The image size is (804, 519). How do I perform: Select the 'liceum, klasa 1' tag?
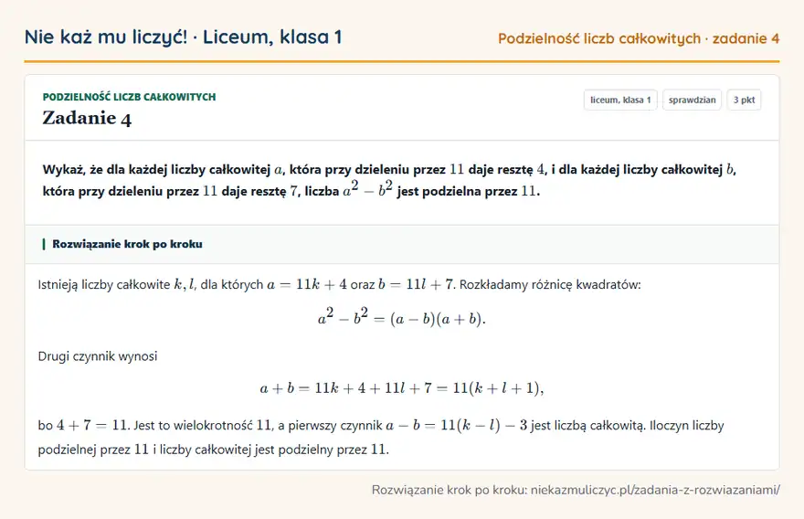pos(620,100)
